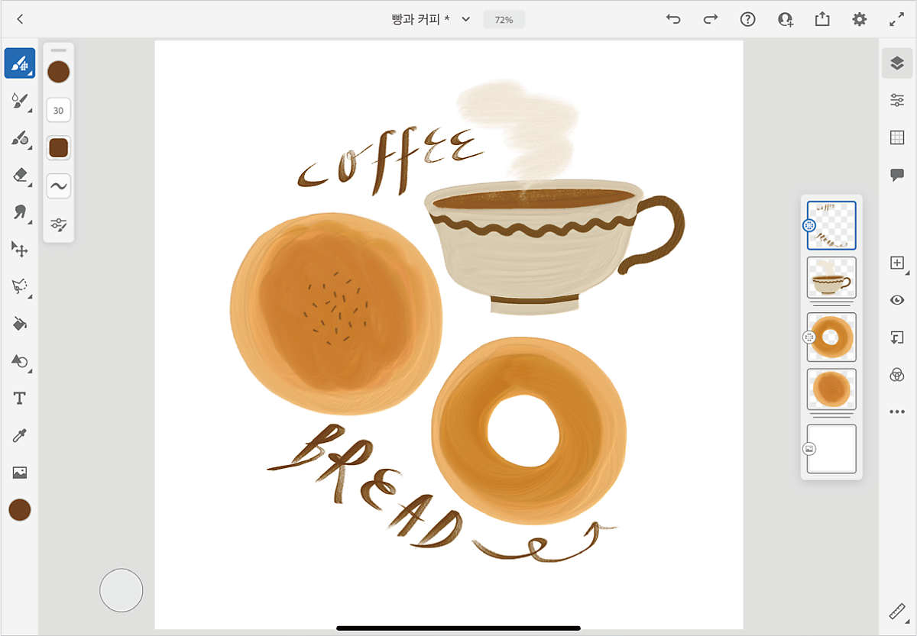Select the Eyedropper tool
The image size is (917, 636).
20,435
